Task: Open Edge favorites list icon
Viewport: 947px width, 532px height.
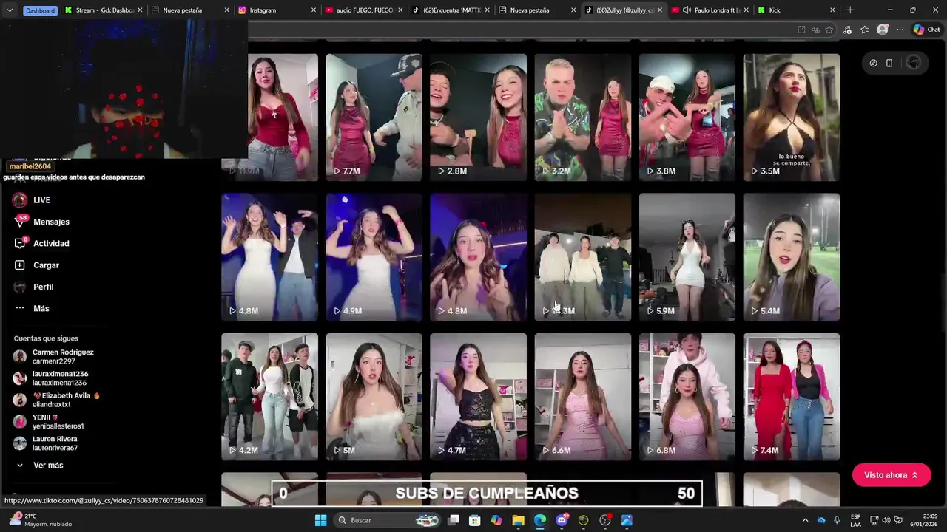Action: click(x=864, y=30)
